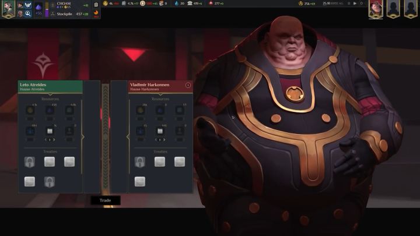
Task: Pick treaty document beside Harkonnen lock
Action: coord(160,162)
